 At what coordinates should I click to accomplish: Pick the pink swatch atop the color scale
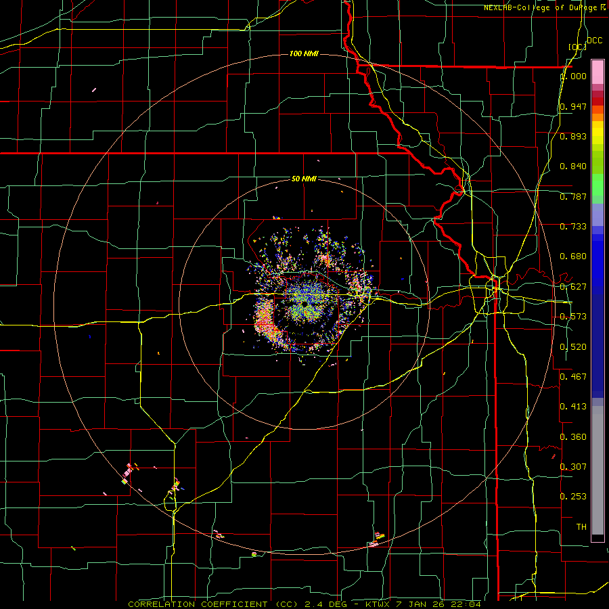pyautogui.click(x=597, y=72)
